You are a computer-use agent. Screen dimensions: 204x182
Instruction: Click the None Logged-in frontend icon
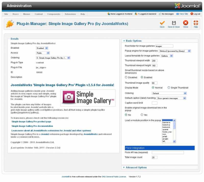[109, 14]
